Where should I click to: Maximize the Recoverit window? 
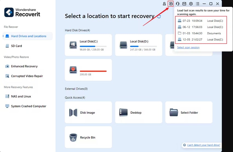[x=211, y=4]
